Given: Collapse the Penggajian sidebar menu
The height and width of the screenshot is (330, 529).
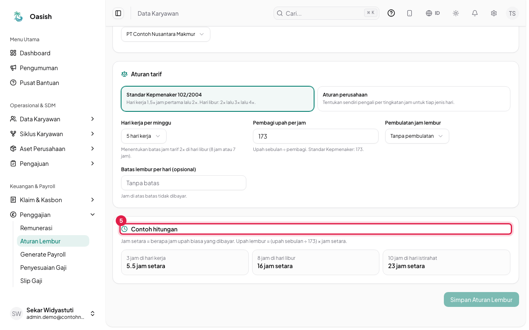Looking at the screenshot, I should [52, 215].
